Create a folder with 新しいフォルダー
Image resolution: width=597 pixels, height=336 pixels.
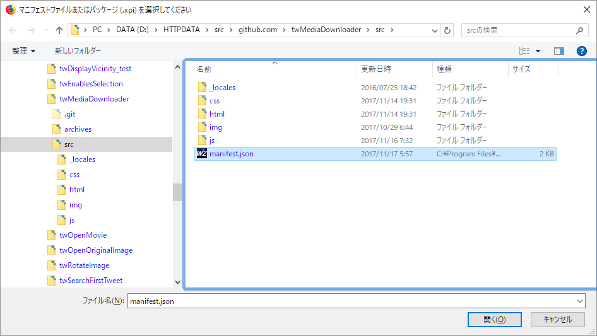tap(78, 50)
